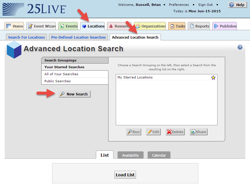Open Search For Locations subtab

[x=27, y=37]
